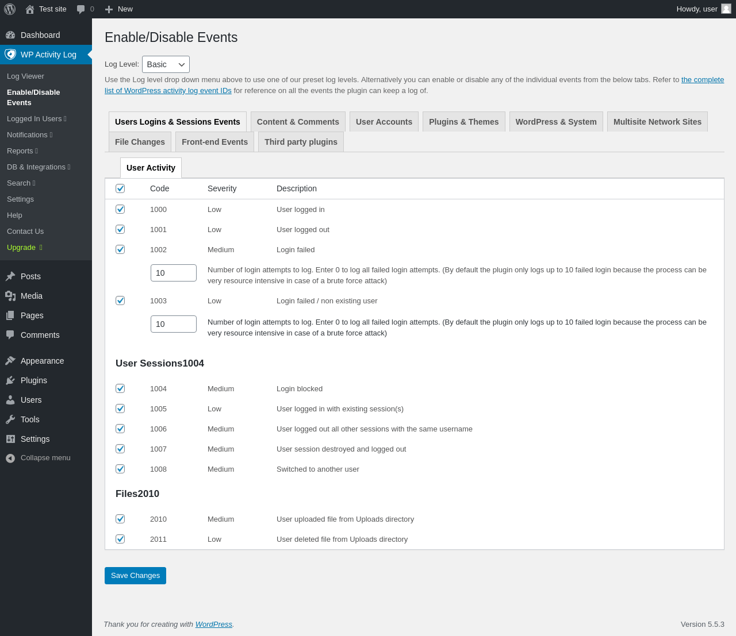Toggle event 1008 Switched to another user
The width and height of the screenshot is (736, 636).
[120, 469]
